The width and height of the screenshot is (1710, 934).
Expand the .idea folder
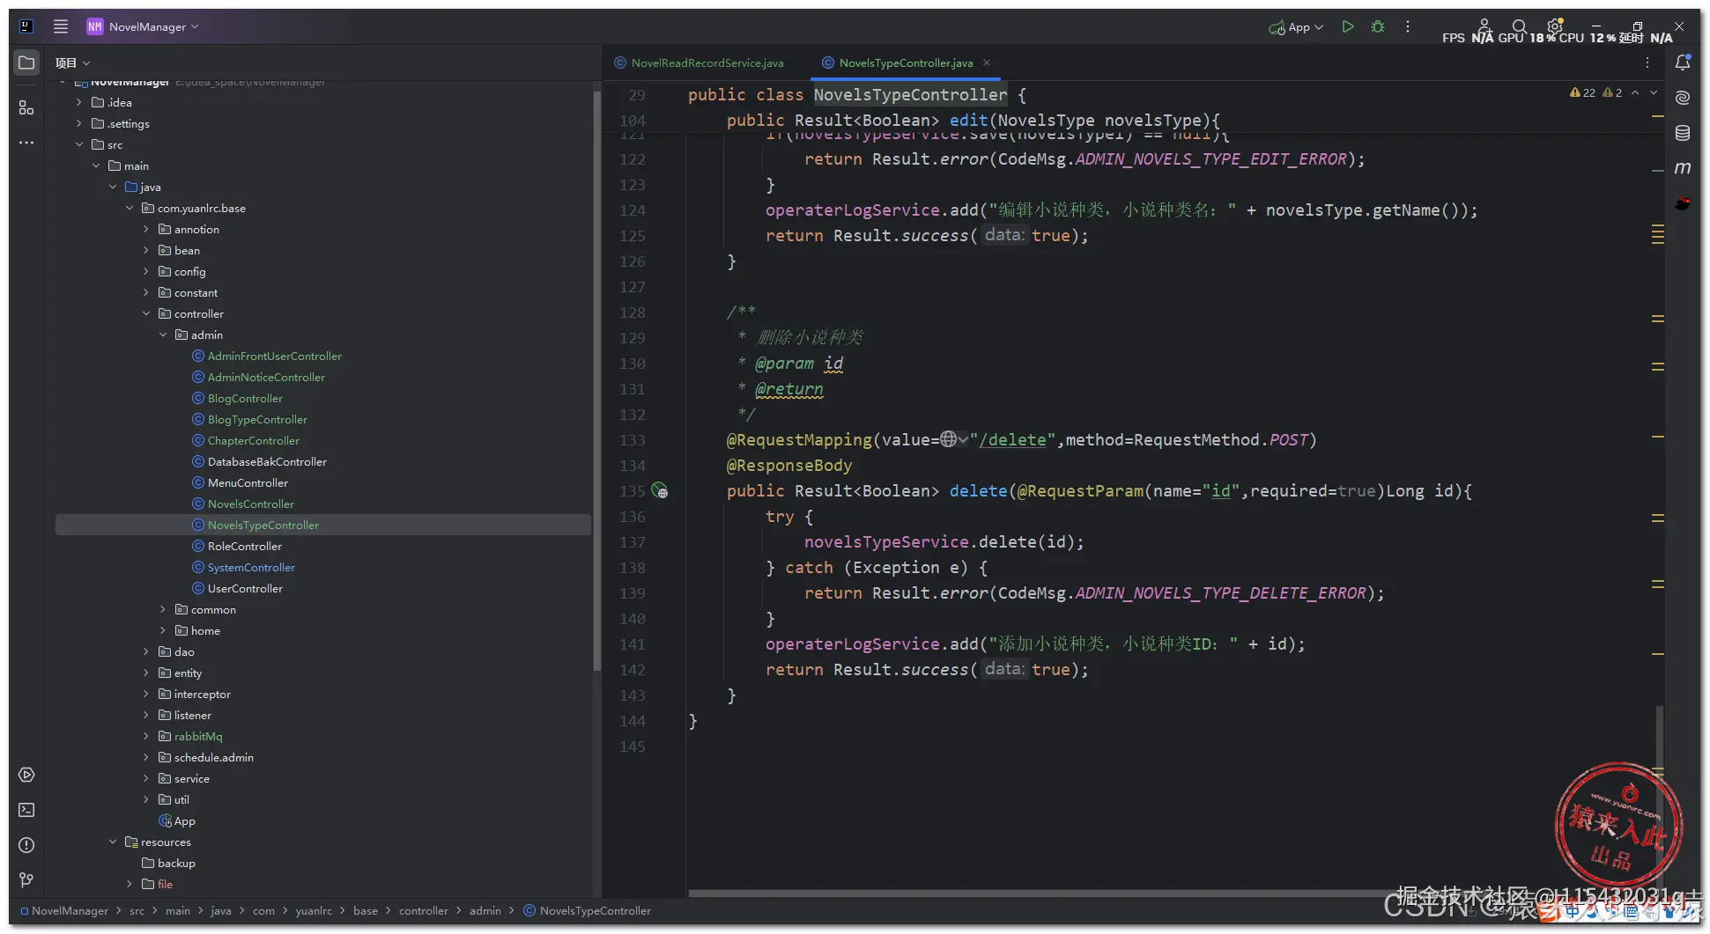(x=79, y=102)
